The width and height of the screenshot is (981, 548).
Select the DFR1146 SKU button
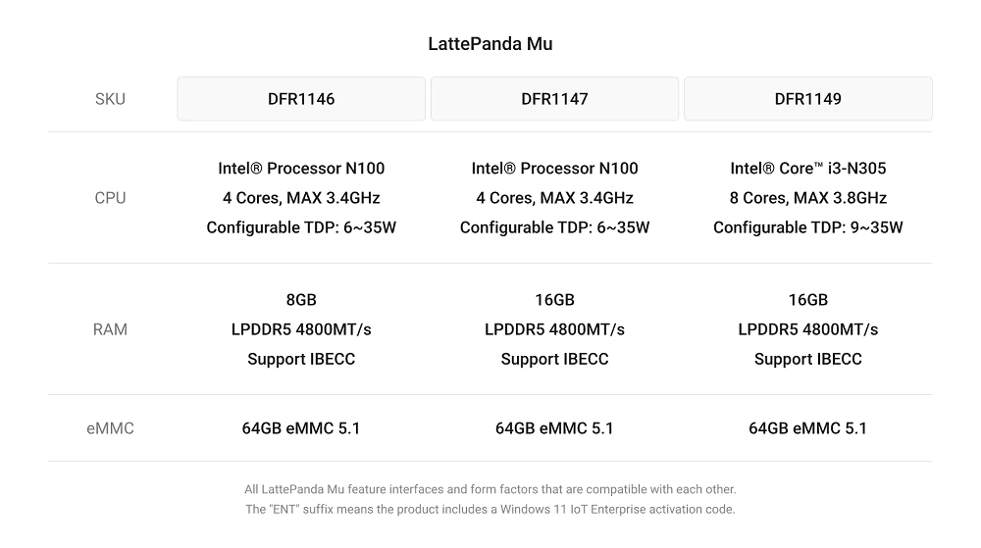point(301,99)
